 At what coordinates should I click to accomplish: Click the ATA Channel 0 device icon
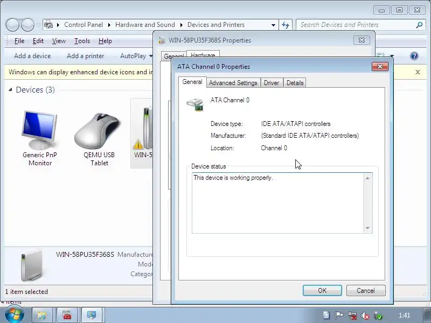[195, 104]
